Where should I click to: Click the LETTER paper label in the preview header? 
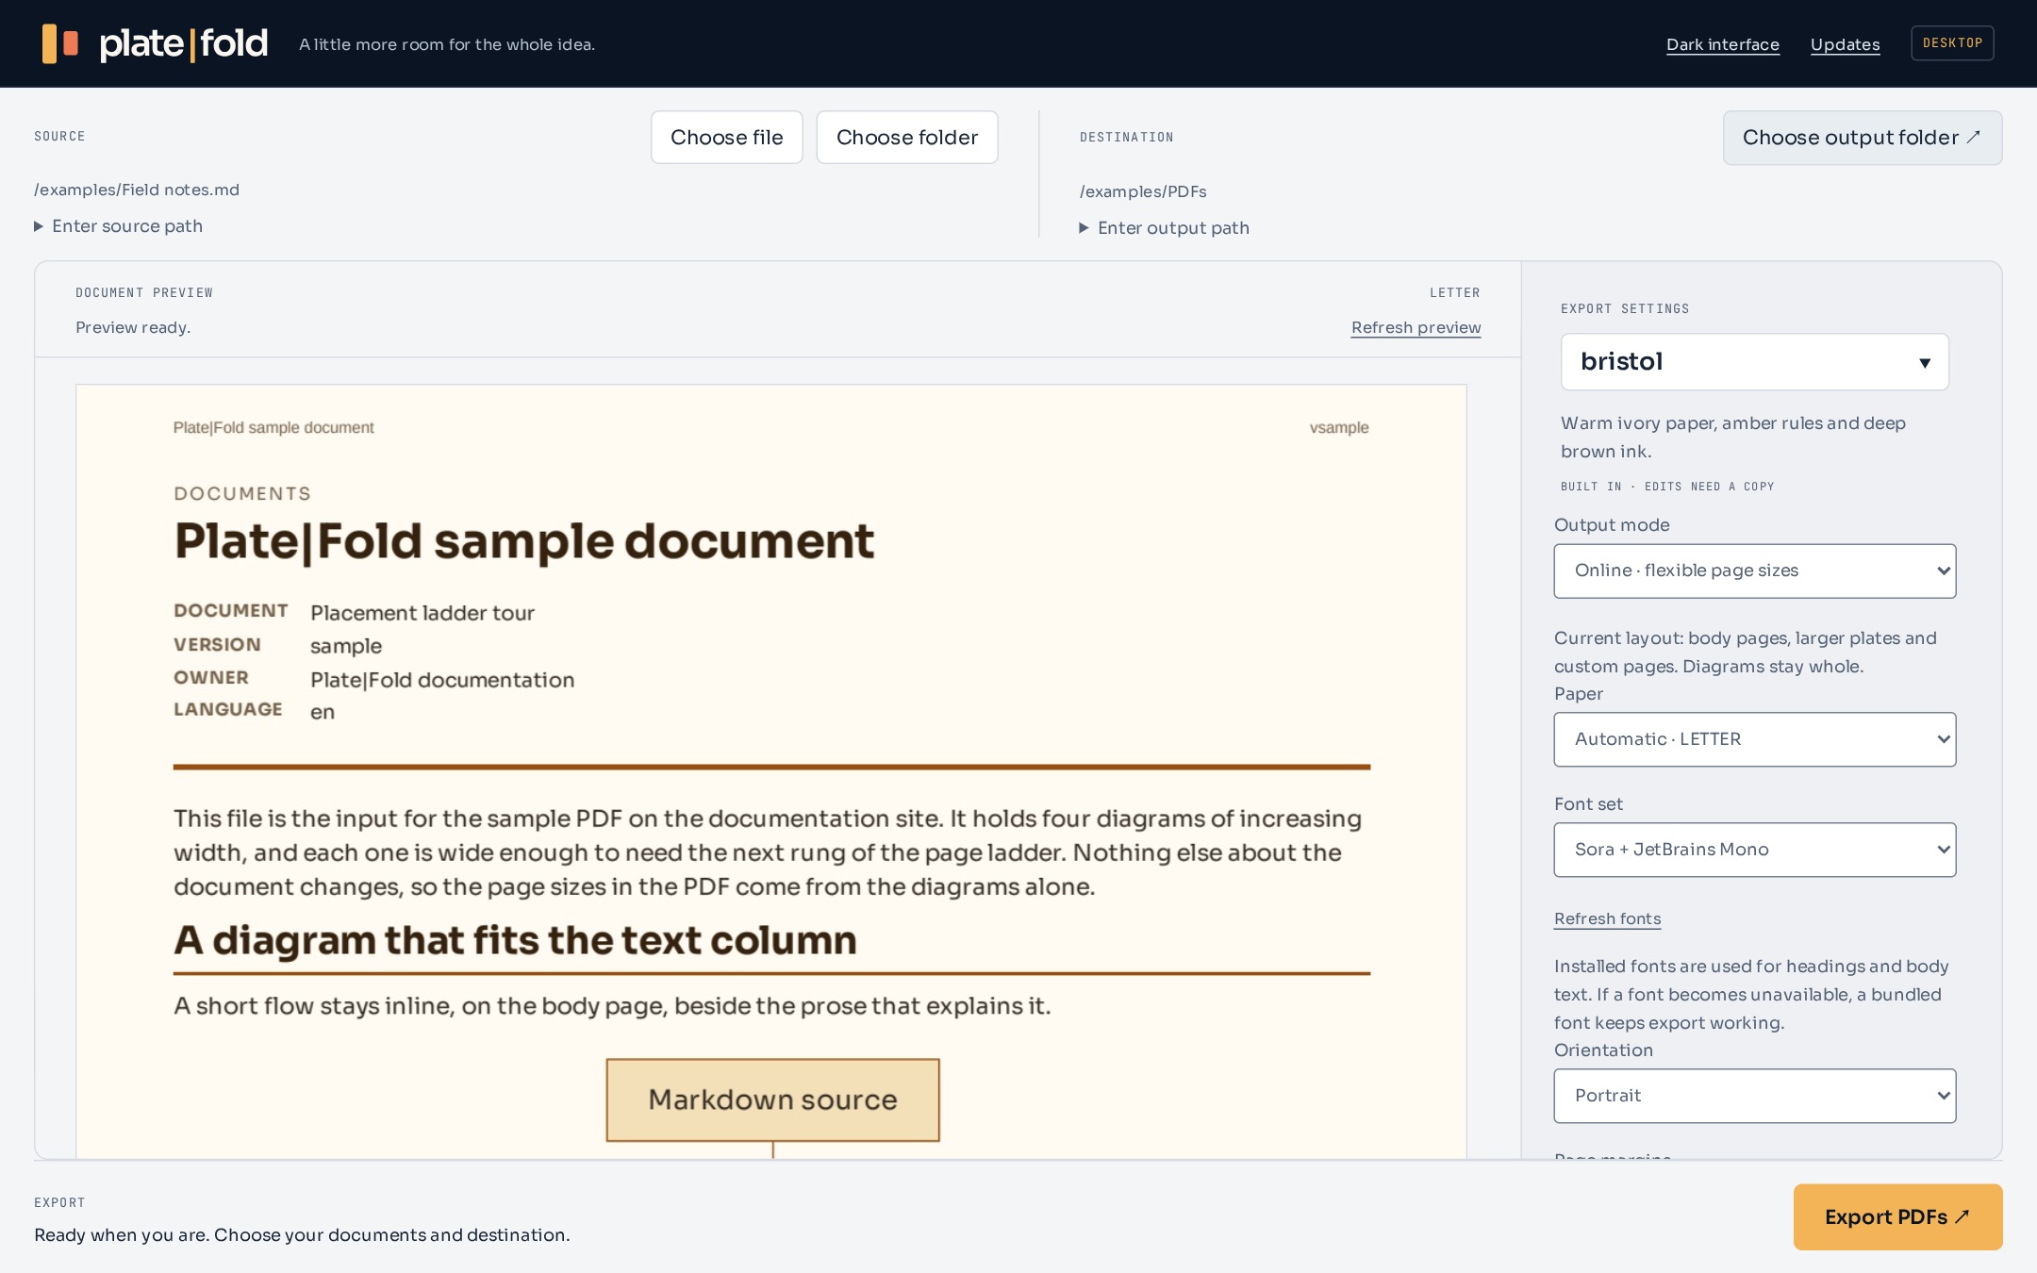click(x=1454, y=293)
